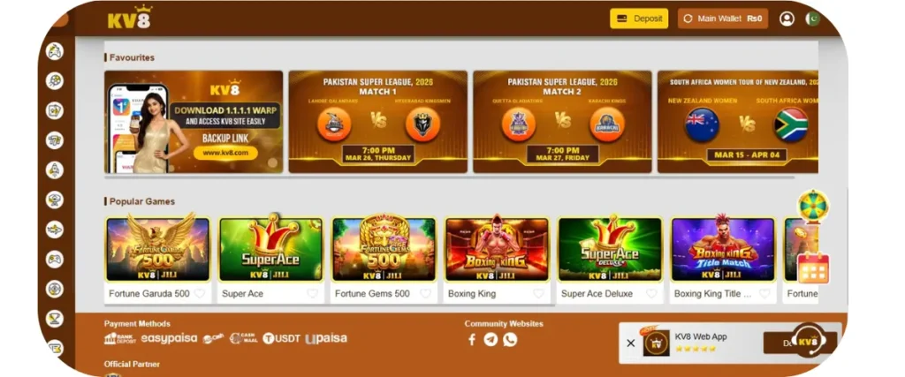Open the Telegram community icon
905x377 pixels.
pyautogui.click(x=491, y=340)
